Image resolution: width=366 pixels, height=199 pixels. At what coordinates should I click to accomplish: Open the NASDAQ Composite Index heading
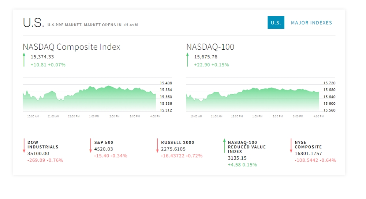click(71, 47)
